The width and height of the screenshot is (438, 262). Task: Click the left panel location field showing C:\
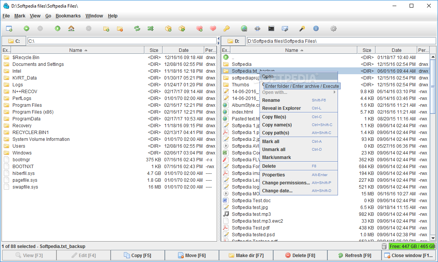point(122,41)
